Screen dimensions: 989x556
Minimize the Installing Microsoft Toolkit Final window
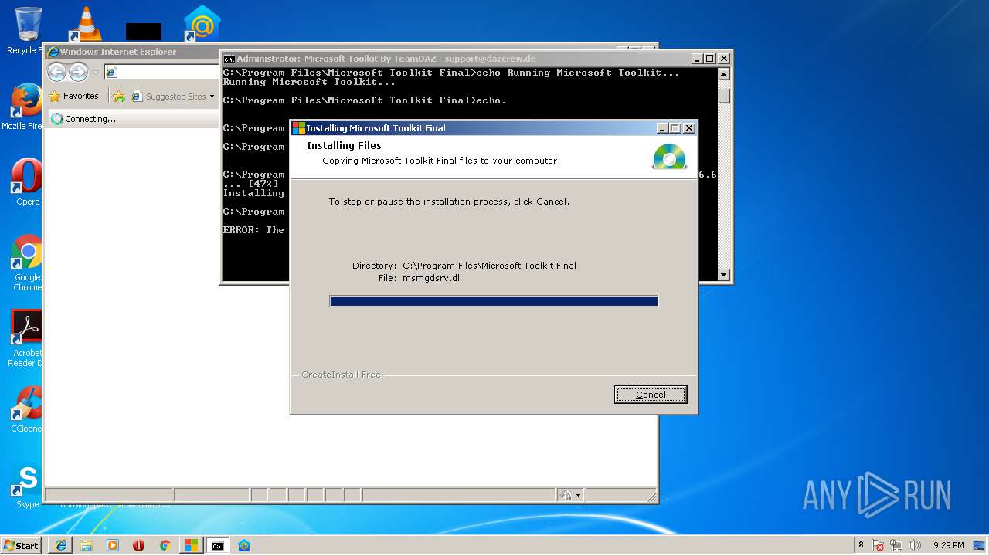[x=662, y=128]
